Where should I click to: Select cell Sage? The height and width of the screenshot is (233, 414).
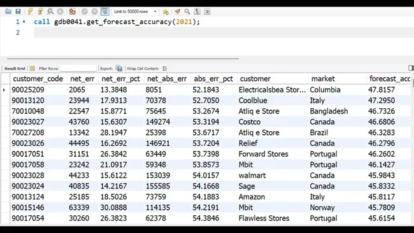pos(246,186)
